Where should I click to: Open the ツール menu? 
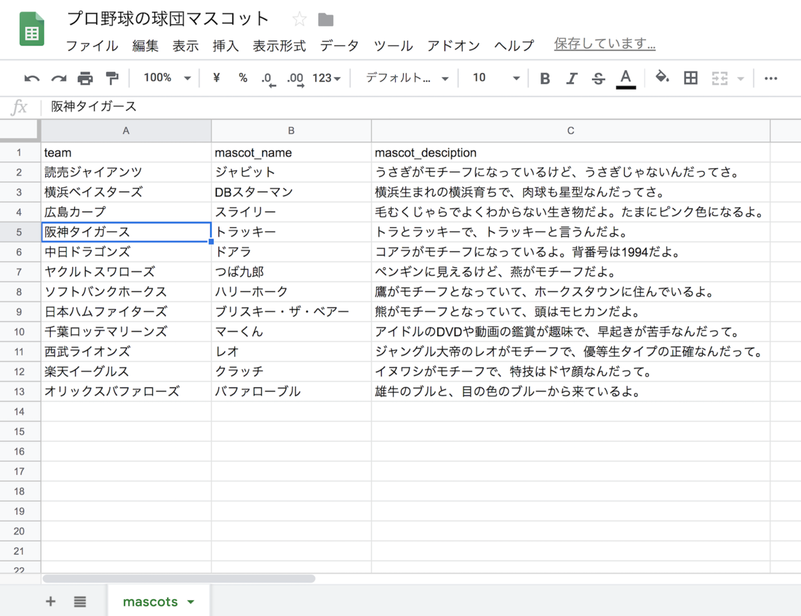click(x=393, y=46)
